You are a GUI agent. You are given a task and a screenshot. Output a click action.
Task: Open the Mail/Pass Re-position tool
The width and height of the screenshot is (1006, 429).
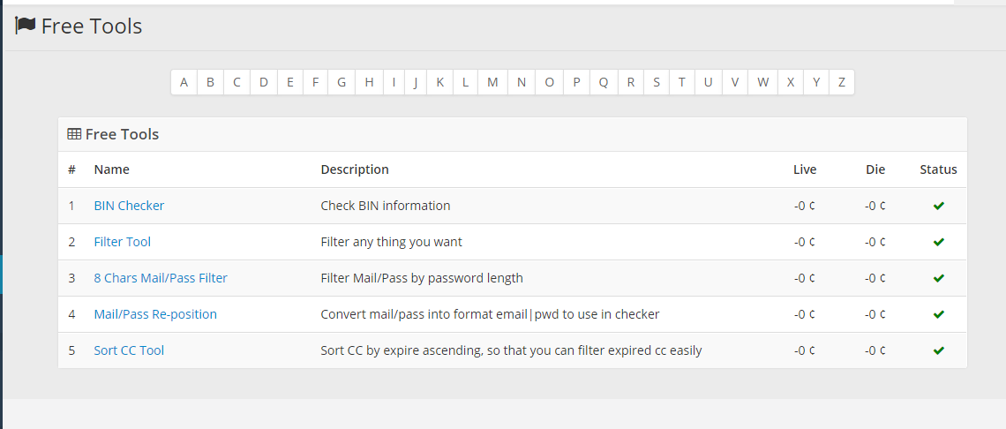coord(155,314)
